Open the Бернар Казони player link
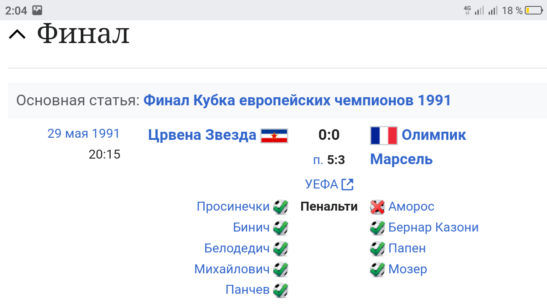The image size is (547, 307). pyautogui.click(x=433, y=228)
